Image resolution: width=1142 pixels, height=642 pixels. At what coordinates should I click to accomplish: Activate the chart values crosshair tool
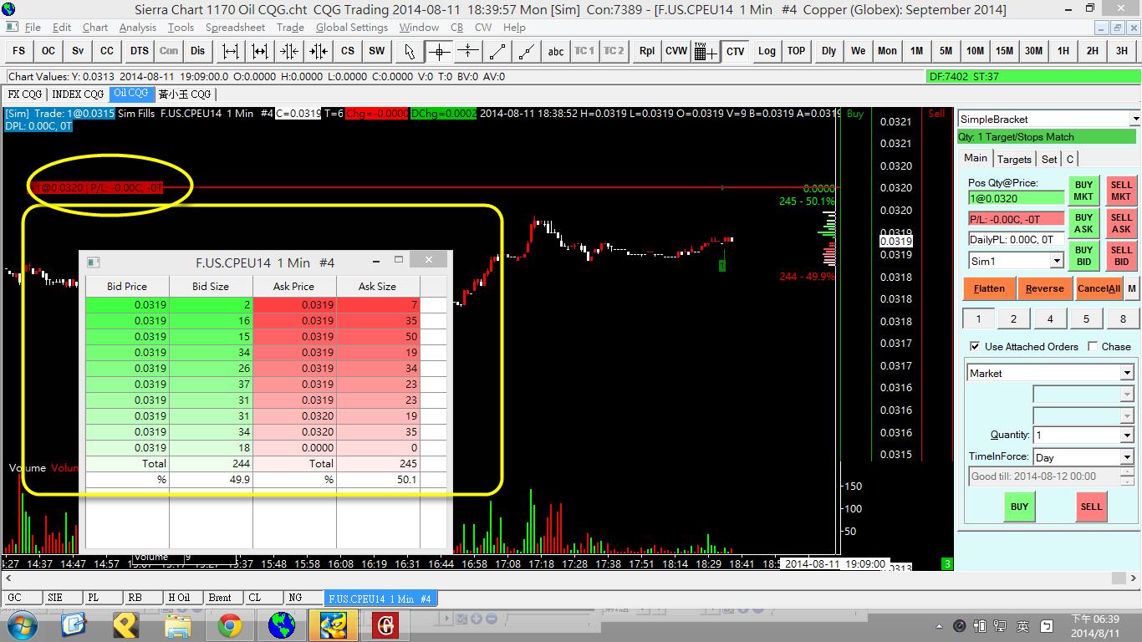coord(439,51)
